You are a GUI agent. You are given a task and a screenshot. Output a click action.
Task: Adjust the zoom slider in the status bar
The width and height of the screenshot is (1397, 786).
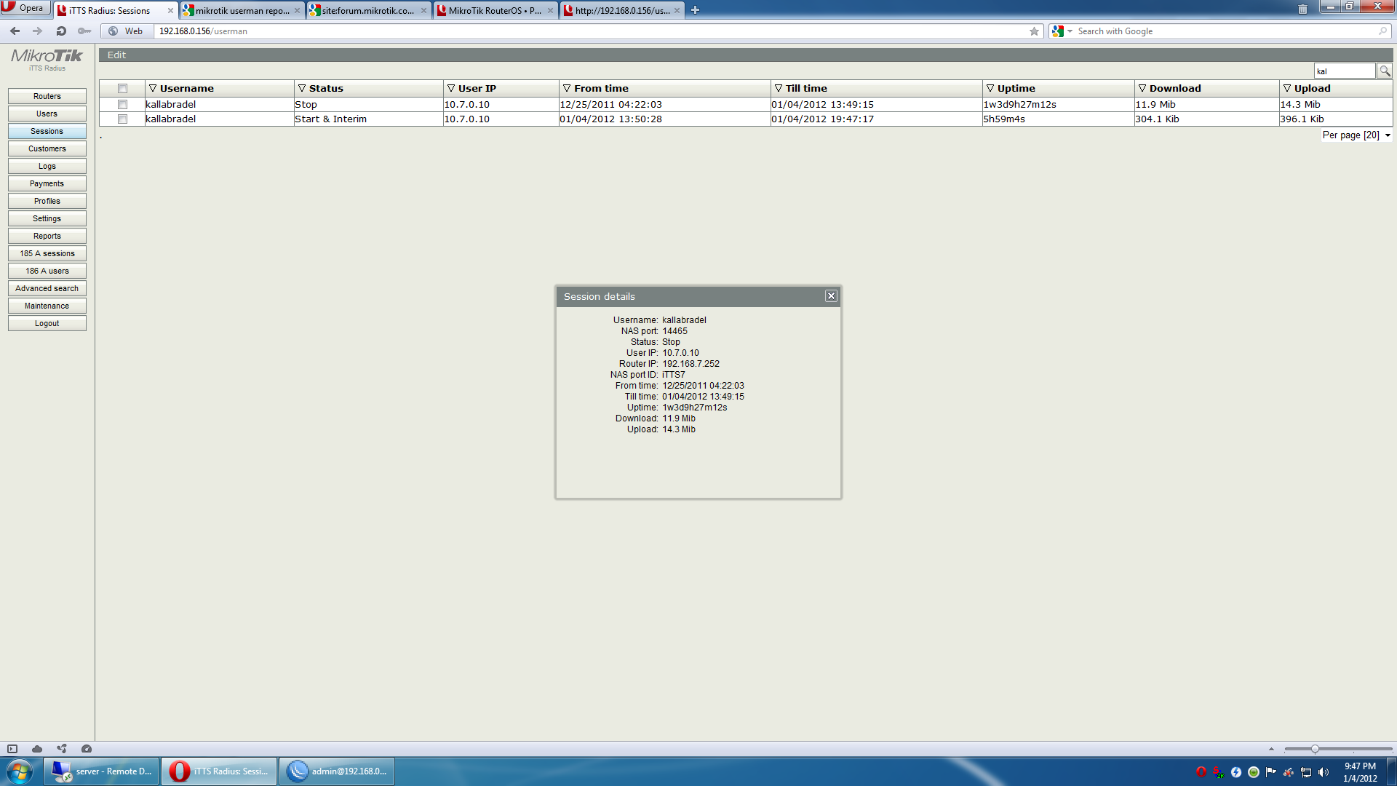pyautogui.click(x=1315, y=749)
